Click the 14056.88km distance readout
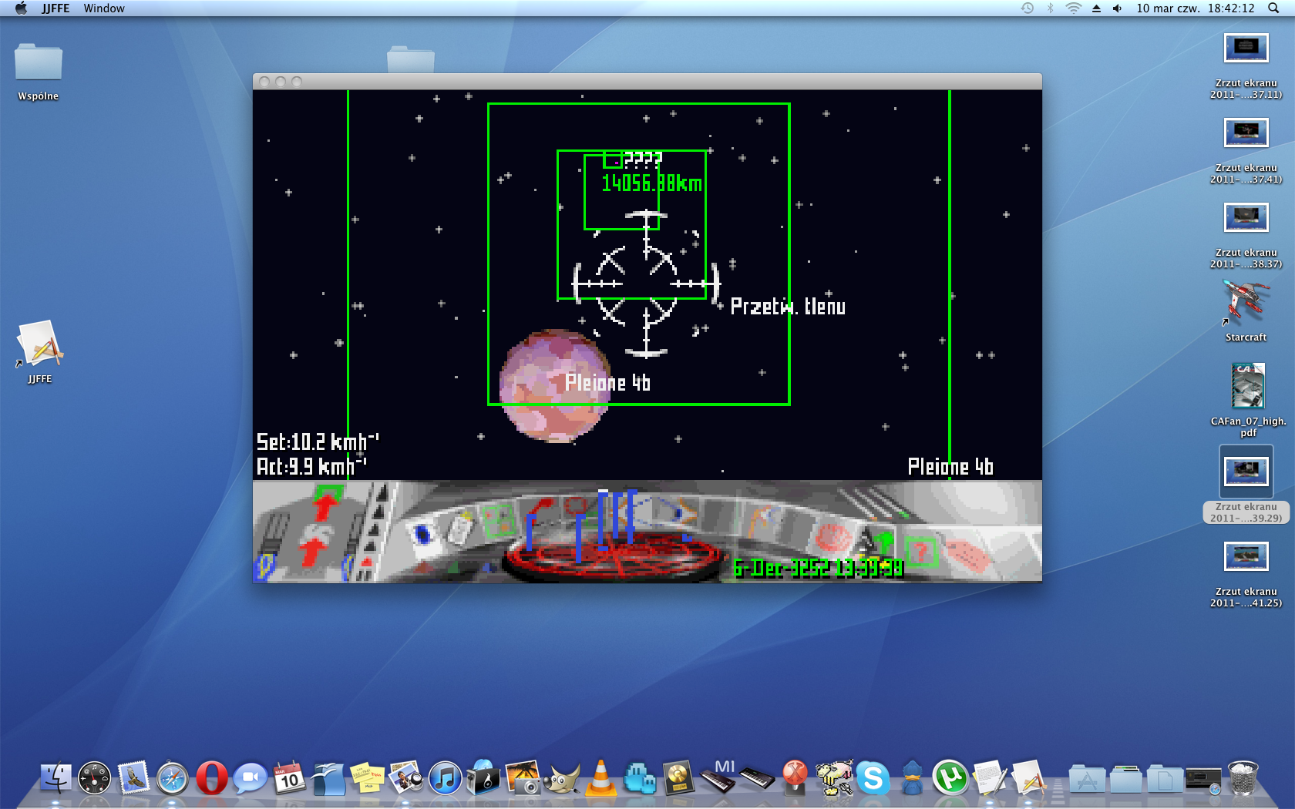This screenshot has width=1295, height=809. (651, 183)
